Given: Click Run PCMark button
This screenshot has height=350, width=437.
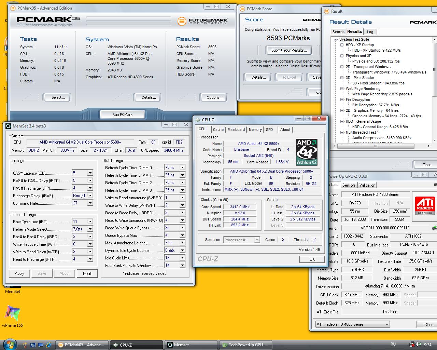Looking at the screenshot, I should (x=122, y=114).
